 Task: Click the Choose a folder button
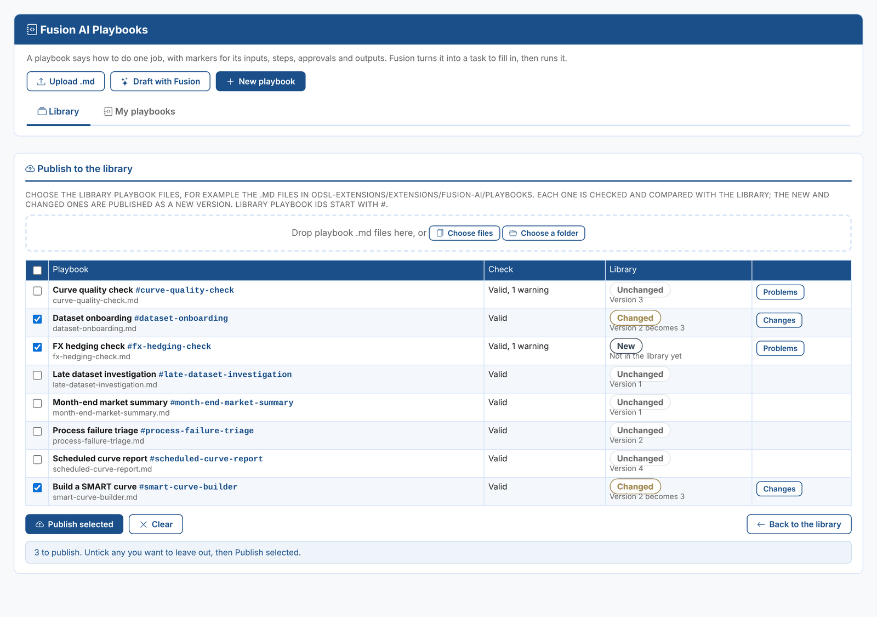tap(544, 233)
